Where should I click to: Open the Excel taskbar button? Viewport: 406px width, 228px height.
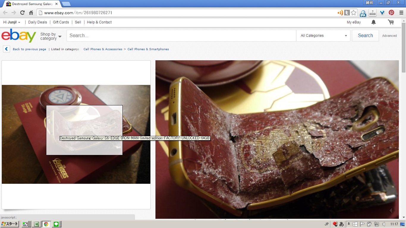[x=36, y=224]
